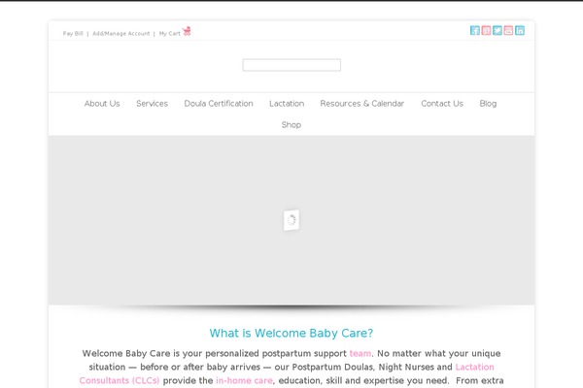Go to the Blog page
Screen dimensions: 583x388
[x=488, y=104]
